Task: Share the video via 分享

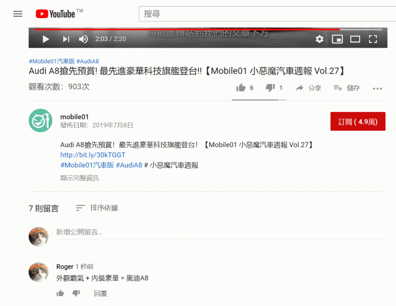Action: (x=309, y=88)
